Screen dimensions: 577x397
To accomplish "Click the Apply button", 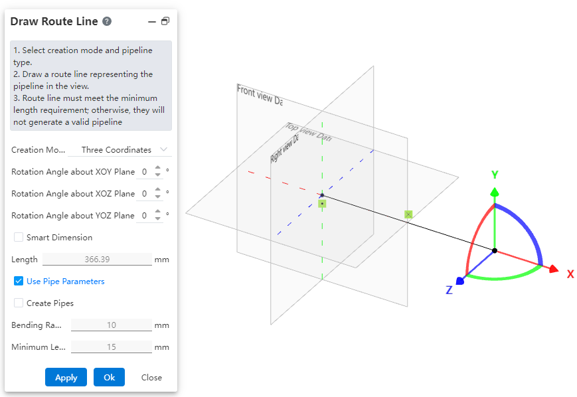I will pyautogui.click(x=66, y=377).
